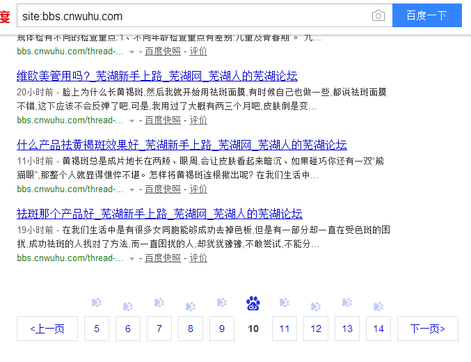Click the 百度一下 search button
471x362 pixels.
(x=426, y=15)
